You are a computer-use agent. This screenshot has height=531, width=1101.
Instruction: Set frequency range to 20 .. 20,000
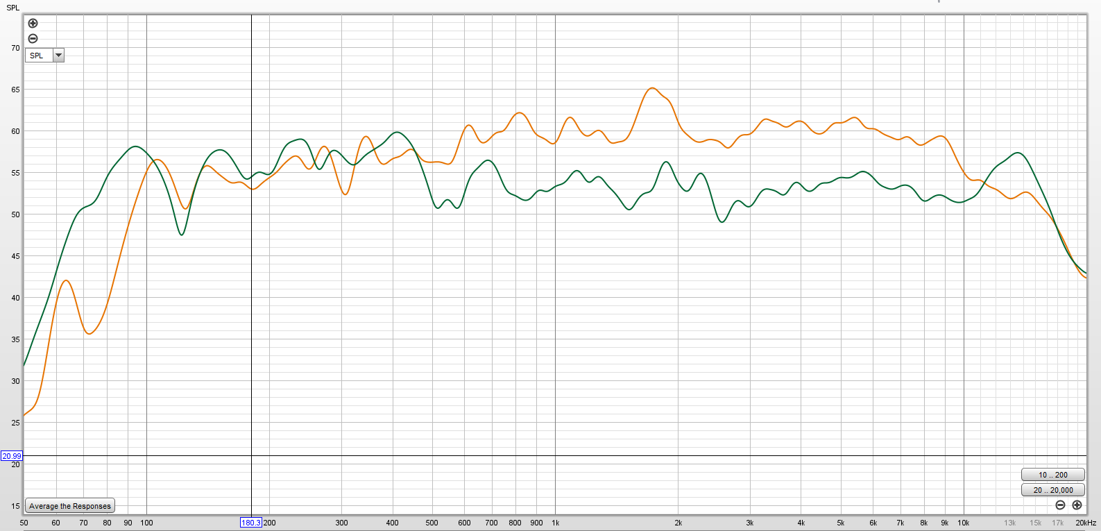coord(1052,490)
